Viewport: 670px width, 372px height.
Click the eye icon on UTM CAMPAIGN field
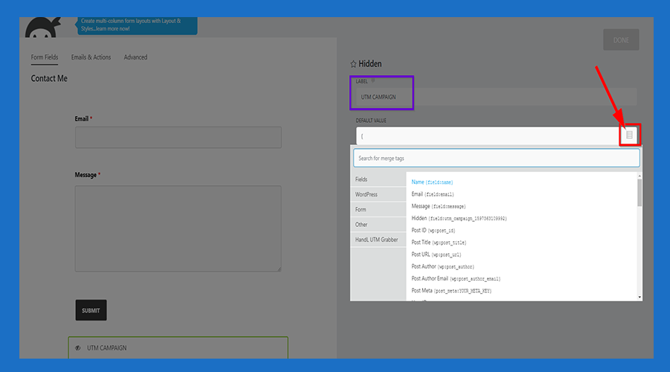point(78,347)
